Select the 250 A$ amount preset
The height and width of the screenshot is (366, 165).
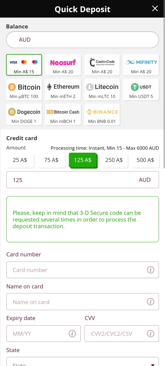114,160
